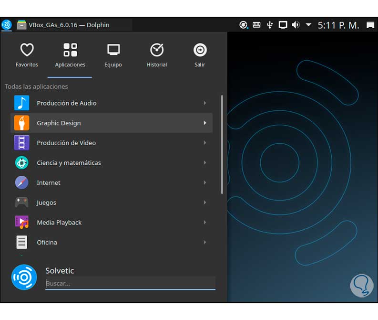Open the Media Playback category label
The height and width of the screenshot is (320, 378).
pos(59,223)
